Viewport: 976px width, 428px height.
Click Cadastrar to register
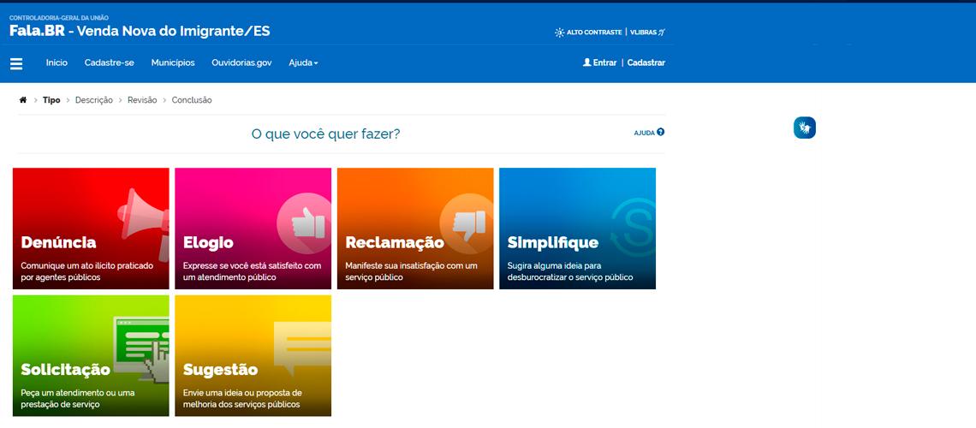[x=646, y=62]
